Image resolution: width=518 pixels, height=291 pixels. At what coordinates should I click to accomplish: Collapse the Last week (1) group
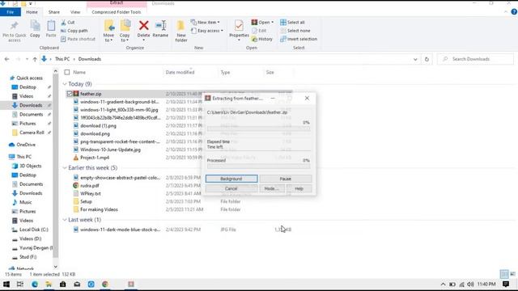[x=65, y=220]
